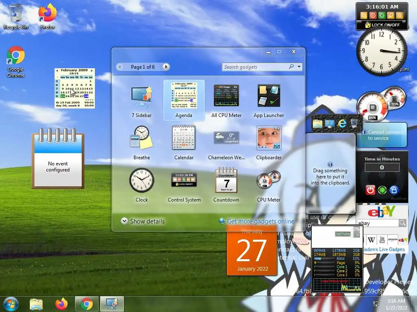Image resolution: width=417 pixels, height=312 pixels.
Task: Click the Cannot connect to service weather gadget
Action: pyautogui.click(x=382, y=135)
